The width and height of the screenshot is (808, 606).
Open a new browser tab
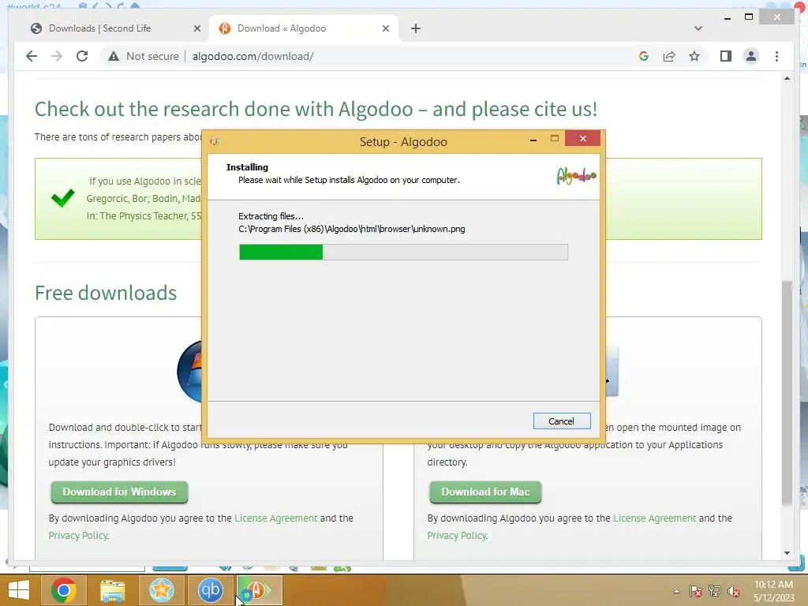416,29
